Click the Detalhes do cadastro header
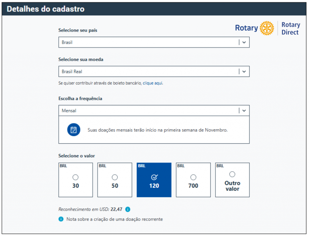This screenshot has height=236, width=309. coord(46,9)
